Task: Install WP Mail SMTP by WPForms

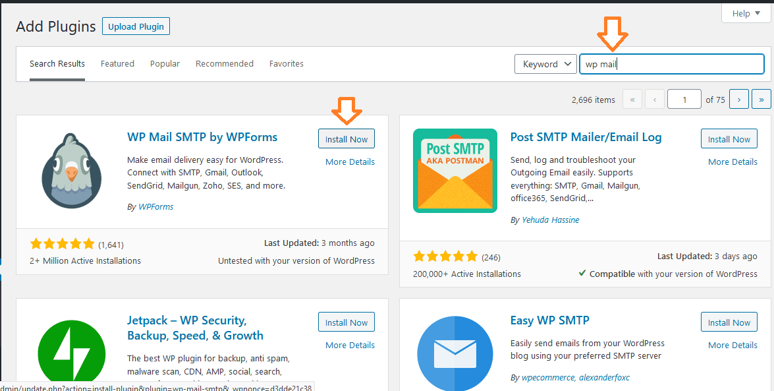Action: pos(346,139)
